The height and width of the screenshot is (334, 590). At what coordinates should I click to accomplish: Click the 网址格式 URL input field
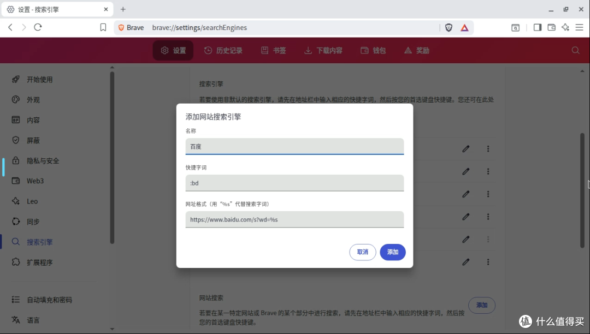pos(294,219)
